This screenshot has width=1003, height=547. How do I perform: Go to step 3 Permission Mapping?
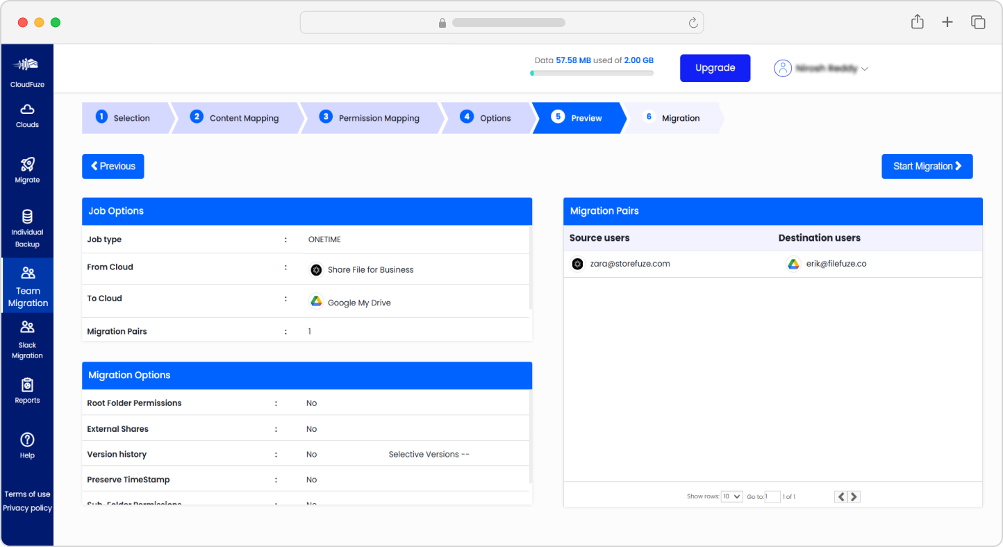pyautogui.click(x=370, y=118)
